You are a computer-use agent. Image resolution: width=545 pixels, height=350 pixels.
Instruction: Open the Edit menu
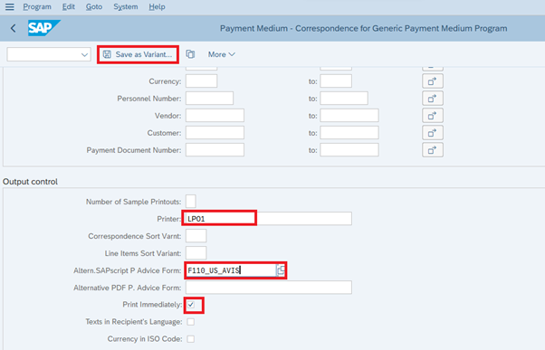click(69, 7)
